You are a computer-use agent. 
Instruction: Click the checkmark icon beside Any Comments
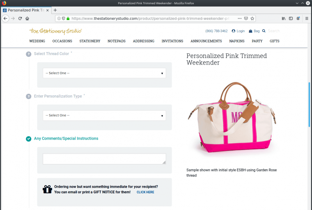(28, 139)
